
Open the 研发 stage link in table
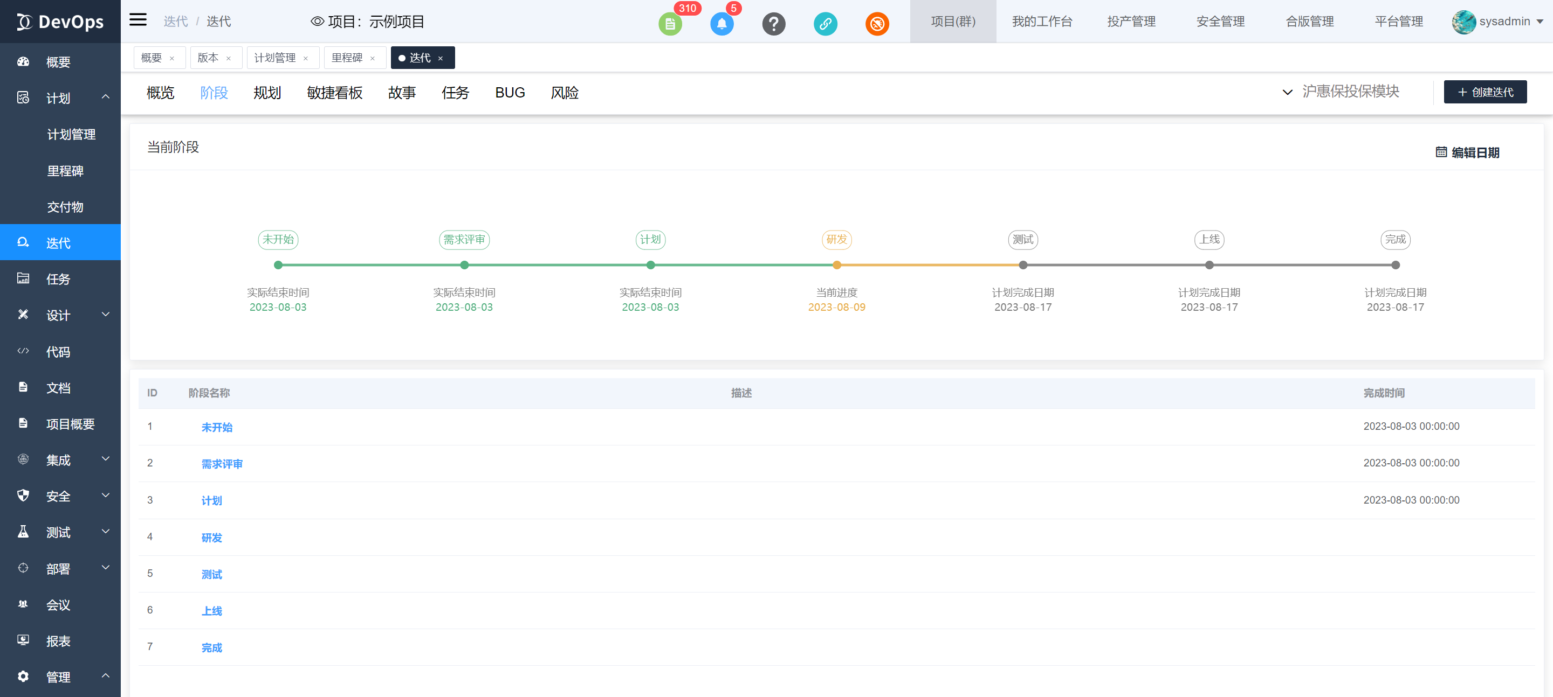[x=211, y=538]
